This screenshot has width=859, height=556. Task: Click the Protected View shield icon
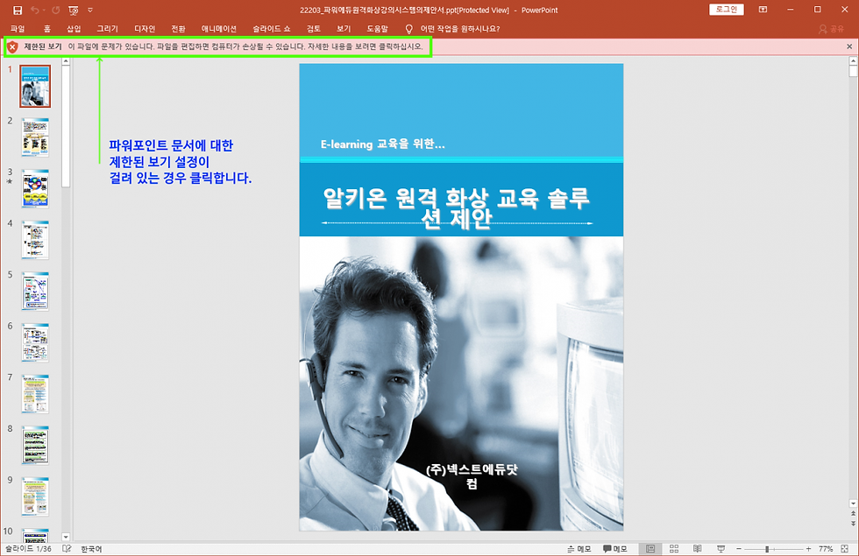tap(13, 47)
